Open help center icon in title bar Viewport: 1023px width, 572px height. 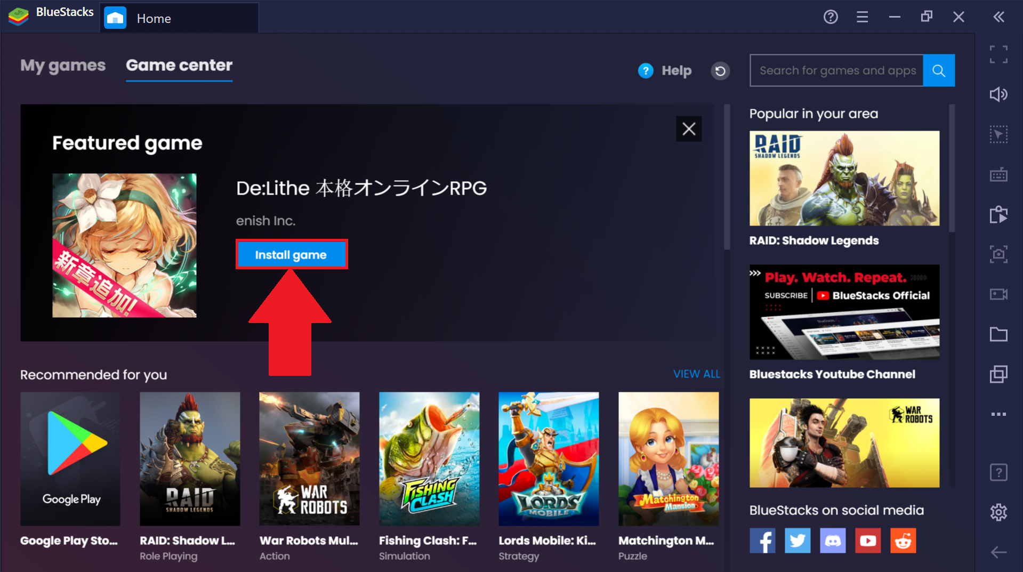point(831,17)
